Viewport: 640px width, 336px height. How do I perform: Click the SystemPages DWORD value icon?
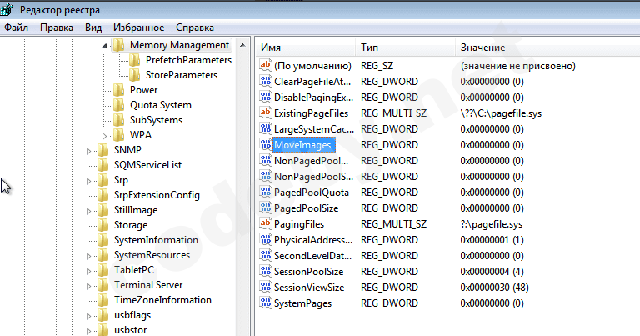pyautogui.click(x=266, y=303)
